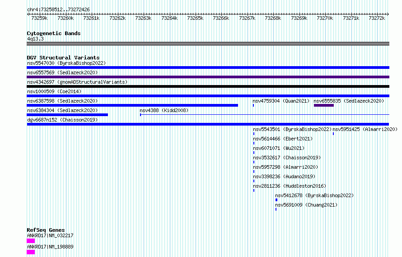Open nsv6557569 (Sedlazeck2020) variant label
Screen dimensions: 402x257
[x=62, y=72]
